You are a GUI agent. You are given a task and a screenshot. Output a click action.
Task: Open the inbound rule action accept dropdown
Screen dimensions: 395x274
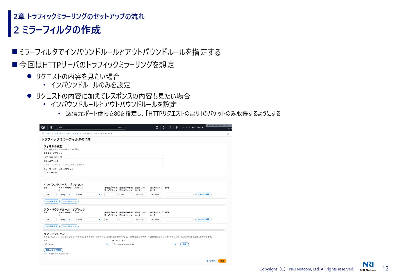(65, 195)
